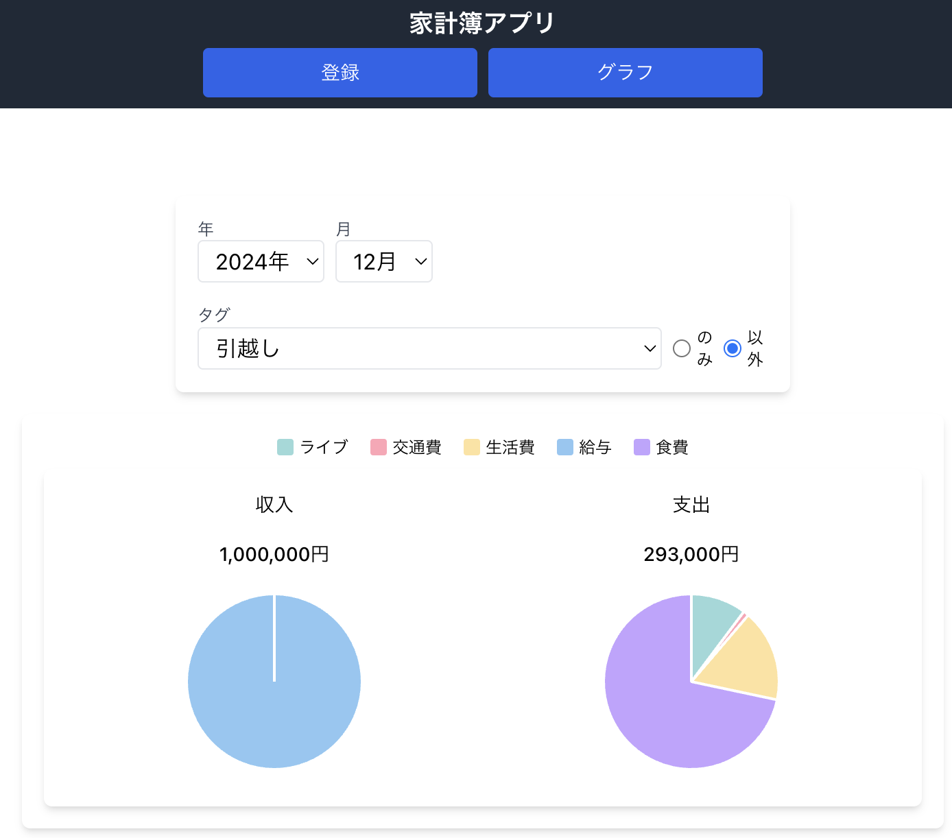Click the 給与 legend marker
The height and width of the screenshot is (838, 952).
pyautogui.click(x=564, y=446)
